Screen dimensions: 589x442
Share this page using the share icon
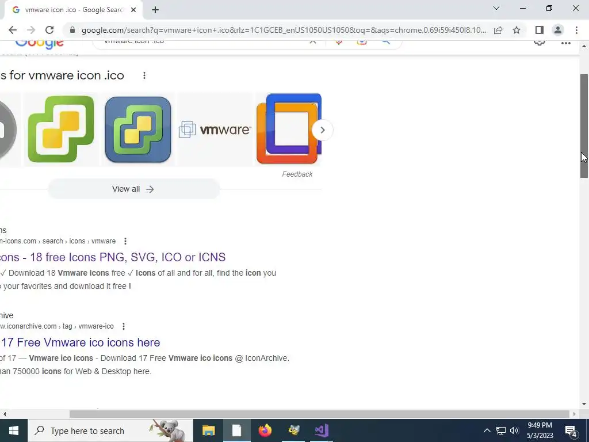[498, 30]
